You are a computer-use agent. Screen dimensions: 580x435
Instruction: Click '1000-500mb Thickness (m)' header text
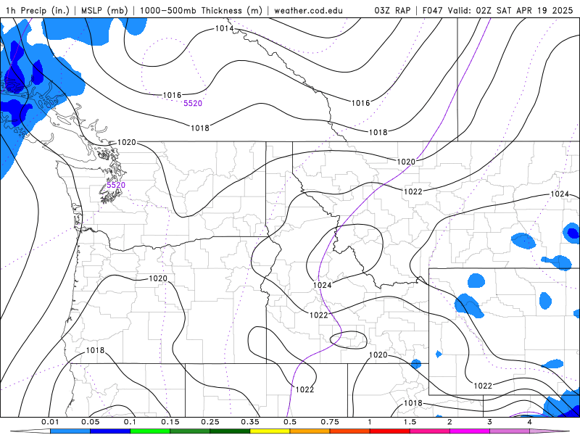pyautogui.click(x=201, y=10)
